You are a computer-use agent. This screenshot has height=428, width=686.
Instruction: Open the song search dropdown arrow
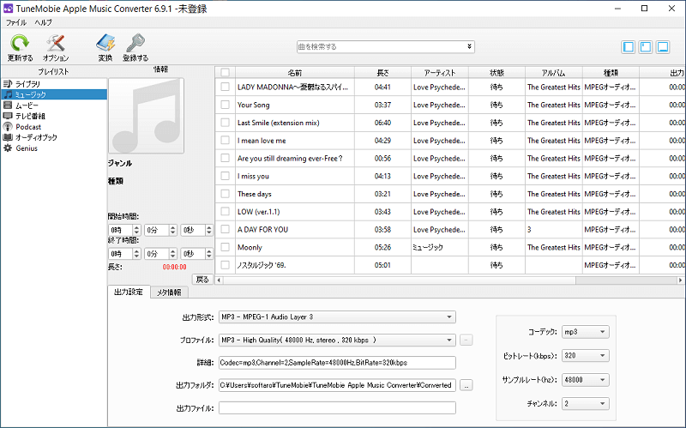click(469, 46)
